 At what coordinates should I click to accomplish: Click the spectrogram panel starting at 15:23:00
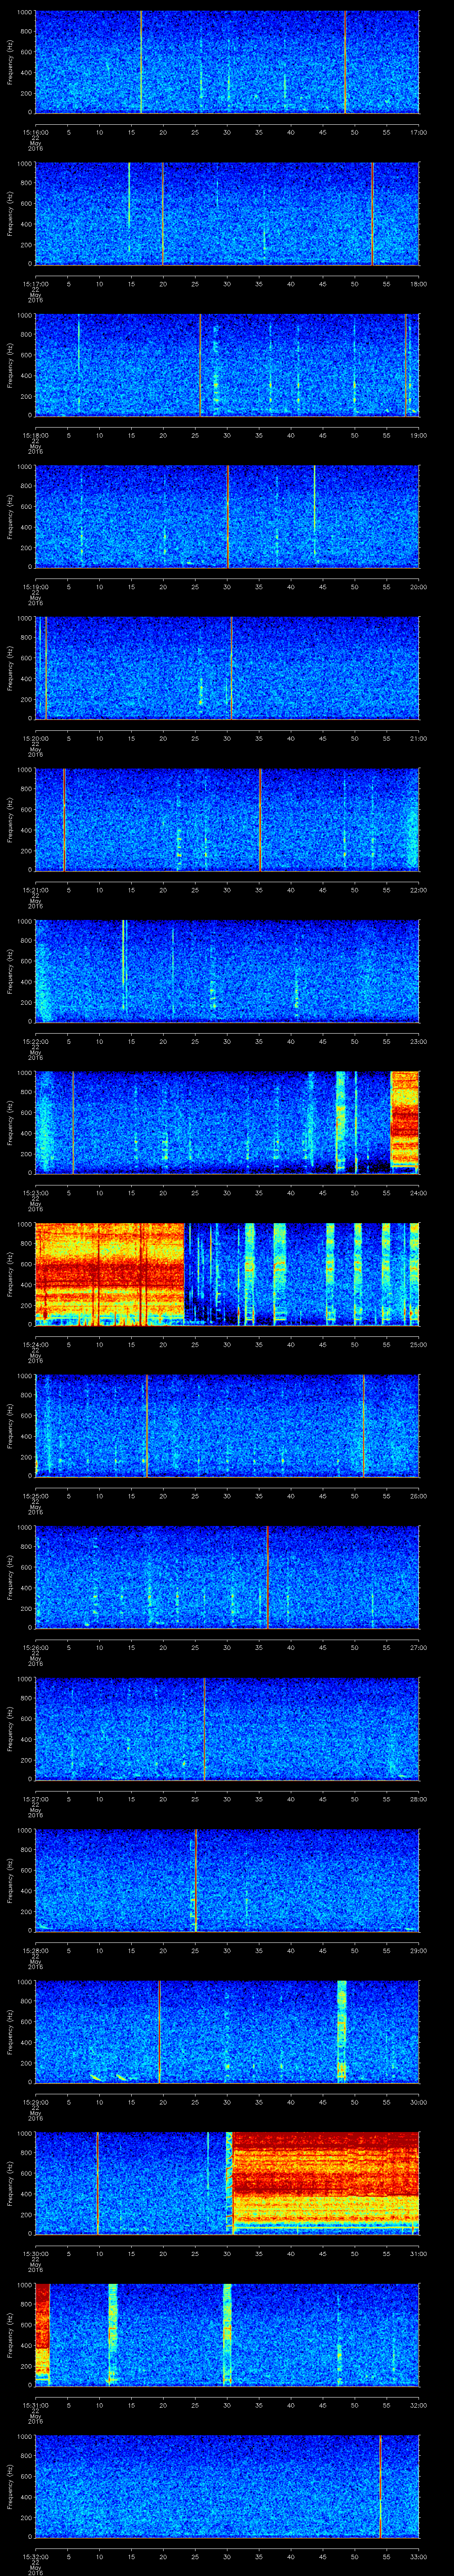pyautogui.click(x=227, y=1122)
